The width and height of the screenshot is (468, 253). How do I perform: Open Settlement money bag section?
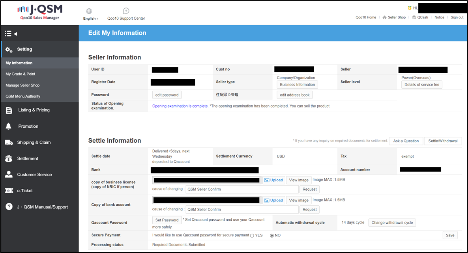[28, 158]
